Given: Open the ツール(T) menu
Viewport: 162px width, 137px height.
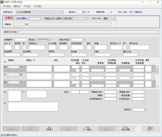Looking at the screenshot, I should (27, 6).
